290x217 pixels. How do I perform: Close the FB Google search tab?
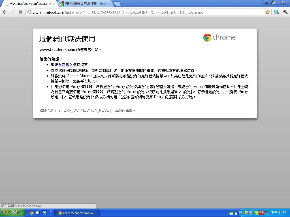point(109,4)
